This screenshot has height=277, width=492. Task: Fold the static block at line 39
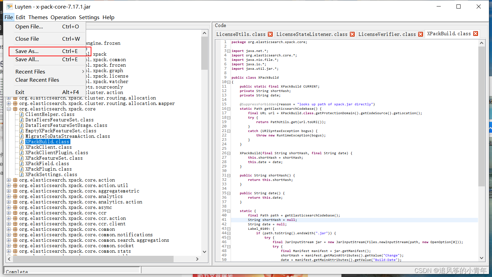coord(229,211)
